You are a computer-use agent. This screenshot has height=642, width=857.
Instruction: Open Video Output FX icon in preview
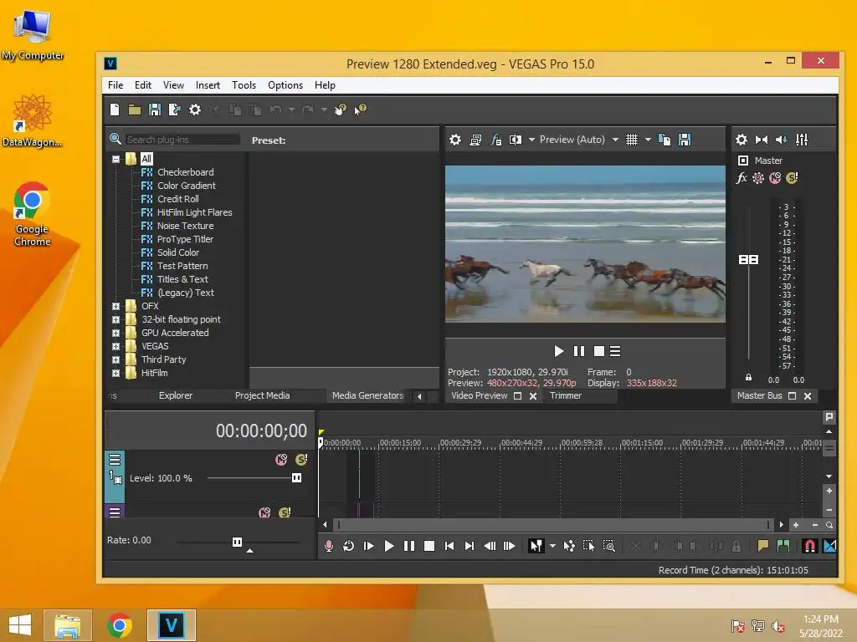coord(495,140)
